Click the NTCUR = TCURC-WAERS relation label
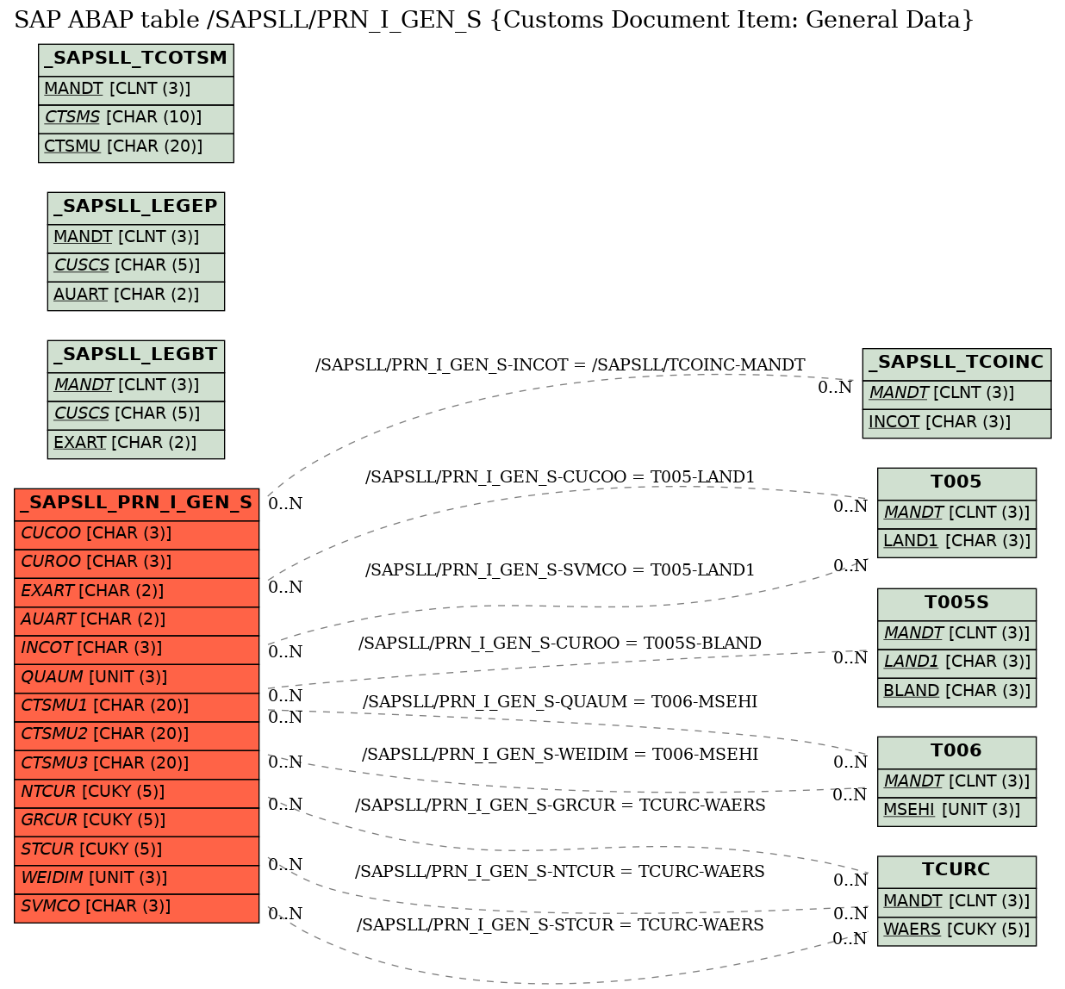 click(560, 872)
